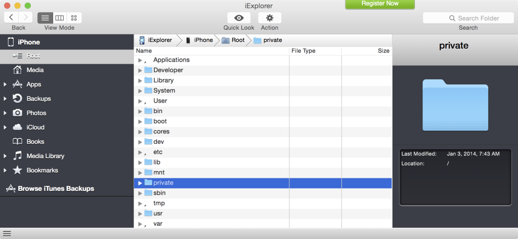The height and width of the screenshot is (239, 518).
Task: Sort by the Name column header
Action: point(211,51)
